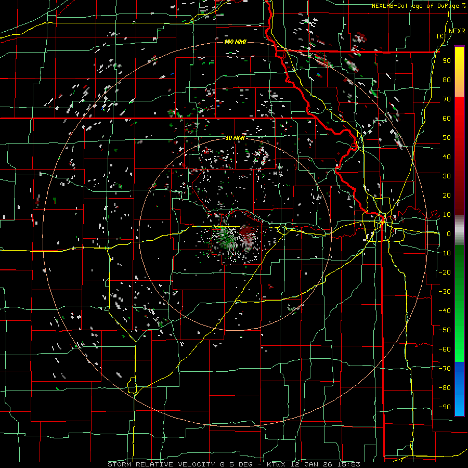Click the -90 value on velocity scale
The width and height of the screenshot is (468, 468).
point(445,407)
